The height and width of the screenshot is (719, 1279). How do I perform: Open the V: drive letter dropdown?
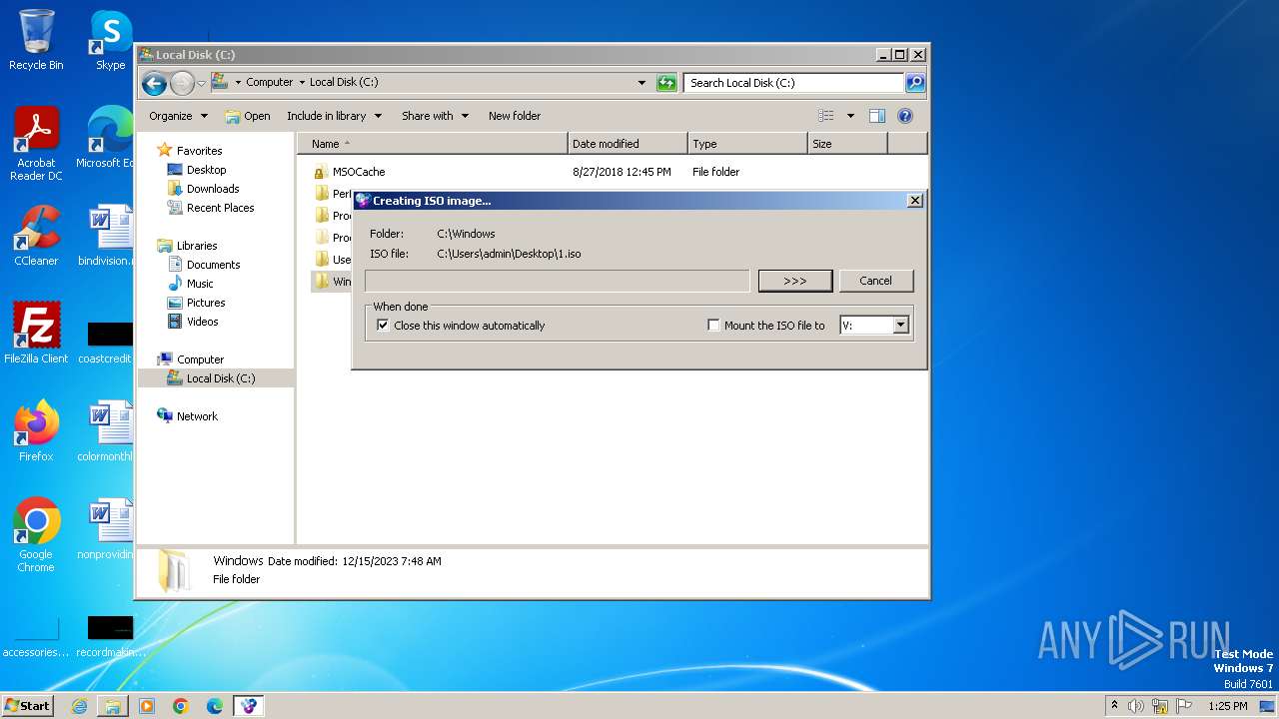point(900,326)
